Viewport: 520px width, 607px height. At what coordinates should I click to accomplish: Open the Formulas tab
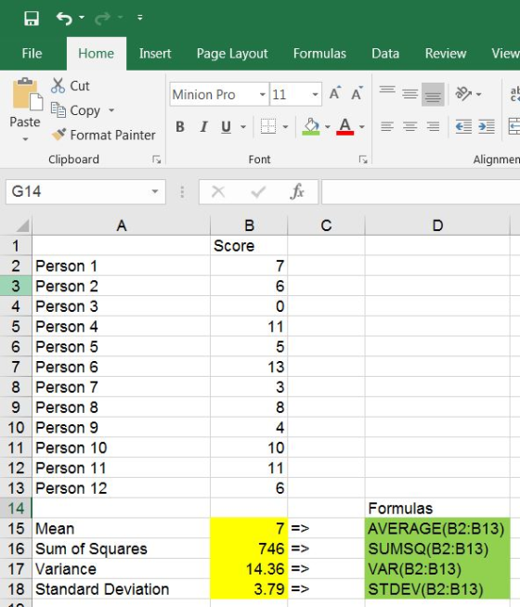(319, 54)
